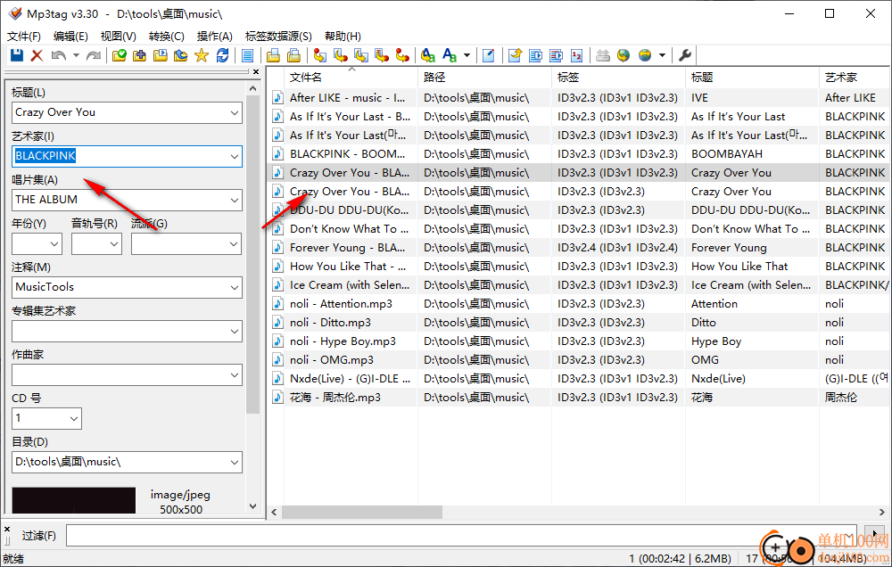The image size is (892, 567).
Task: Open the CD 号 dropdown
Action: 74,419
